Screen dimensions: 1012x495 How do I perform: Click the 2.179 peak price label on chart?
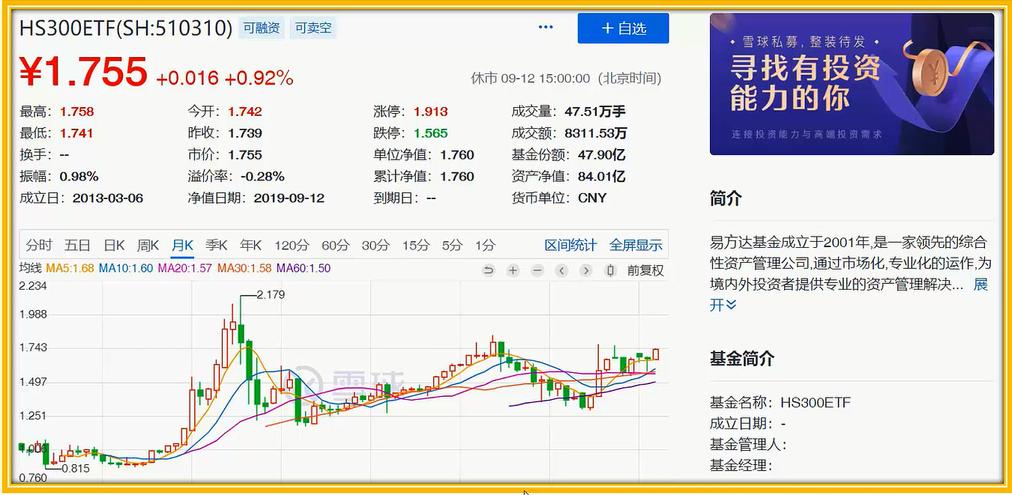(271, 295)
